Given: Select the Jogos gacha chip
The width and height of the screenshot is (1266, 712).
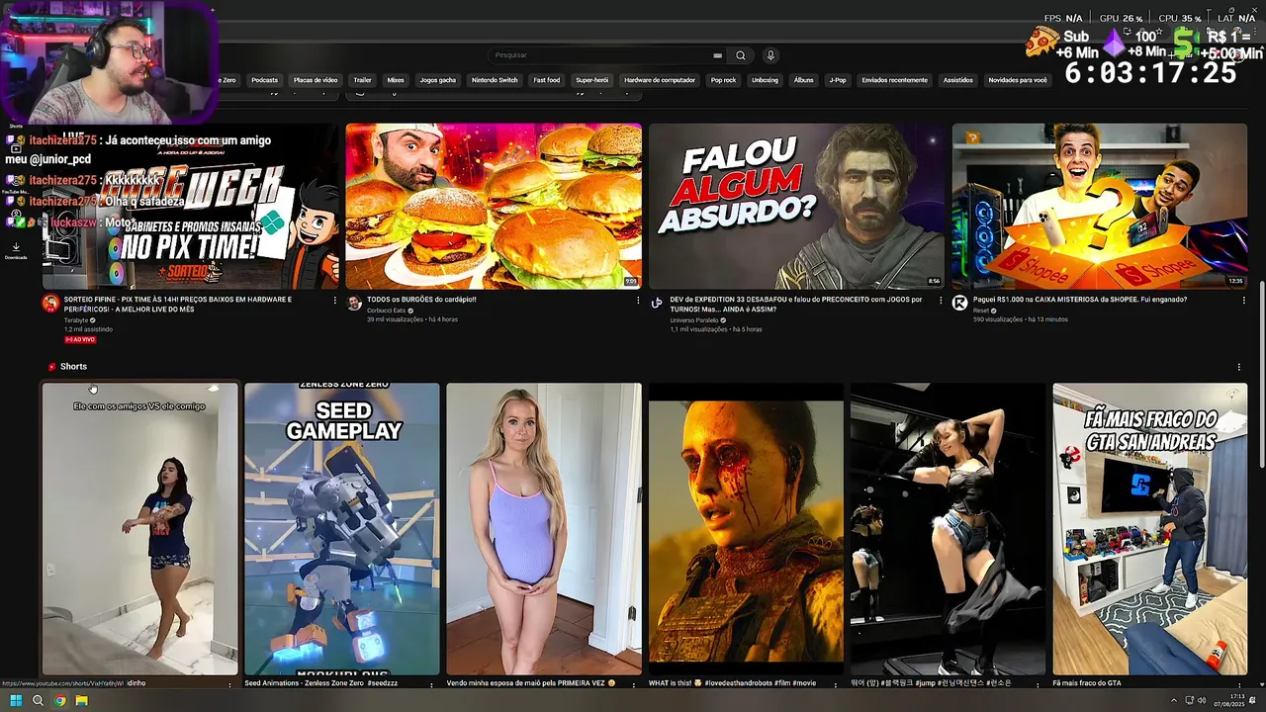Looking at the screenshot, I should pos(438,80).
